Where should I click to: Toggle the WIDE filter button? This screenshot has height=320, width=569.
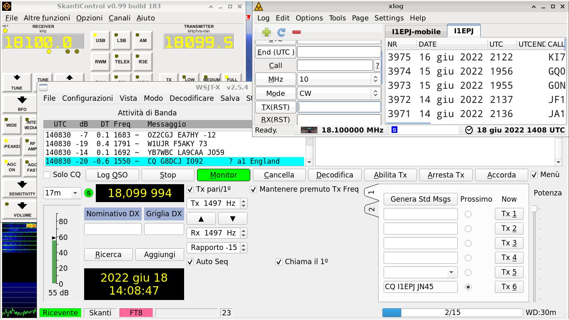click(x=12, y=125)
